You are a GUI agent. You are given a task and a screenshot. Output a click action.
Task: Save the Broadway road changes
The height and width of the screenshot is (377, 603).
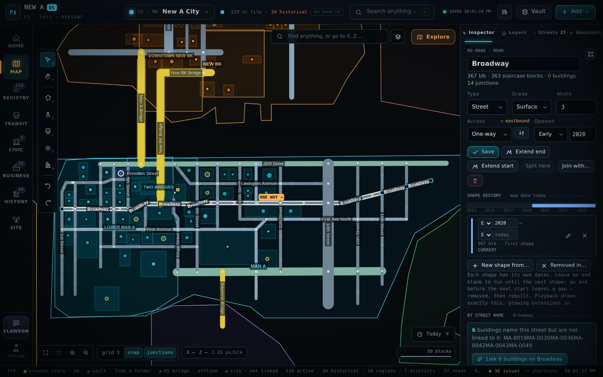click(483, 152)
